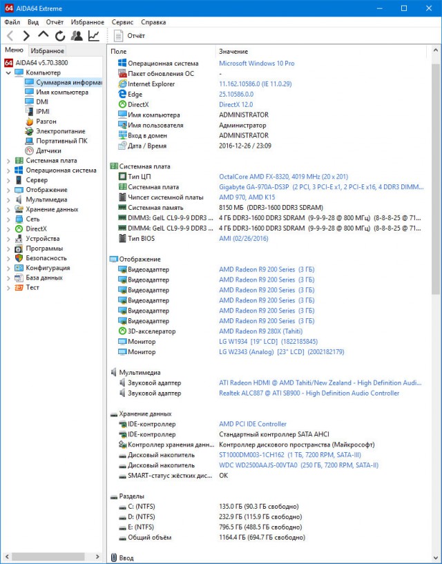The width and height of the screenshot is (442, 564).
Task: Expand the Тест tree node
Action: pos(8,287)
